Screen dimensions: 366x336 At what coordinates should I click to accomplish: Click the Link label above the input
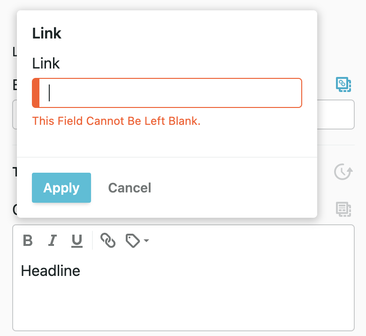pyautogui.click(x=46, y=63)
